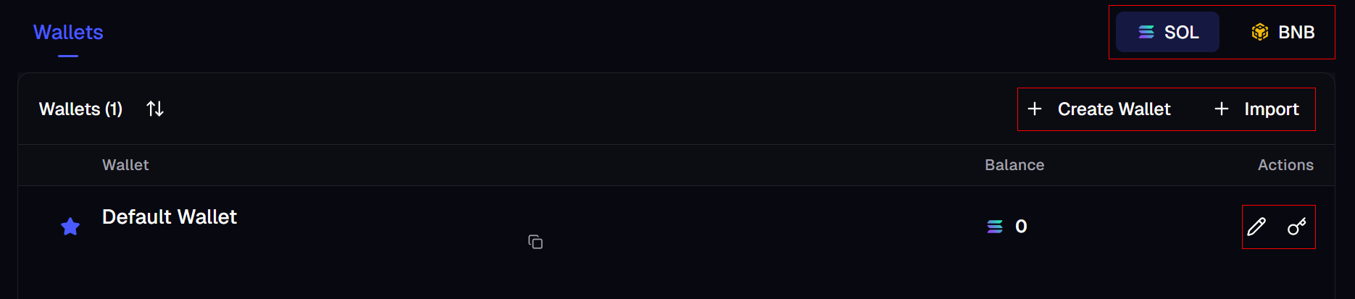Image resolution: width=1355 pixels, height=299 pixels.
Task: Click the Default Wallet balance value 0
Action: tap(1021, 227)
